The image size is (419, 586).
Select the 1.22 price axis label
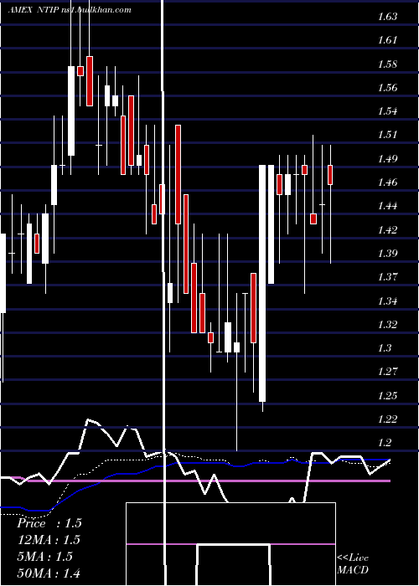tap(387, 419)
